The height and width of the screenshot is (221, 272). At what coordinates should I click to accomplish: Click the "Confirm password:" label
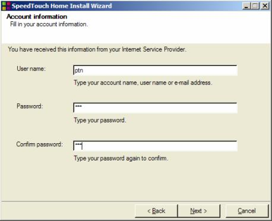[x=39, y=144]
